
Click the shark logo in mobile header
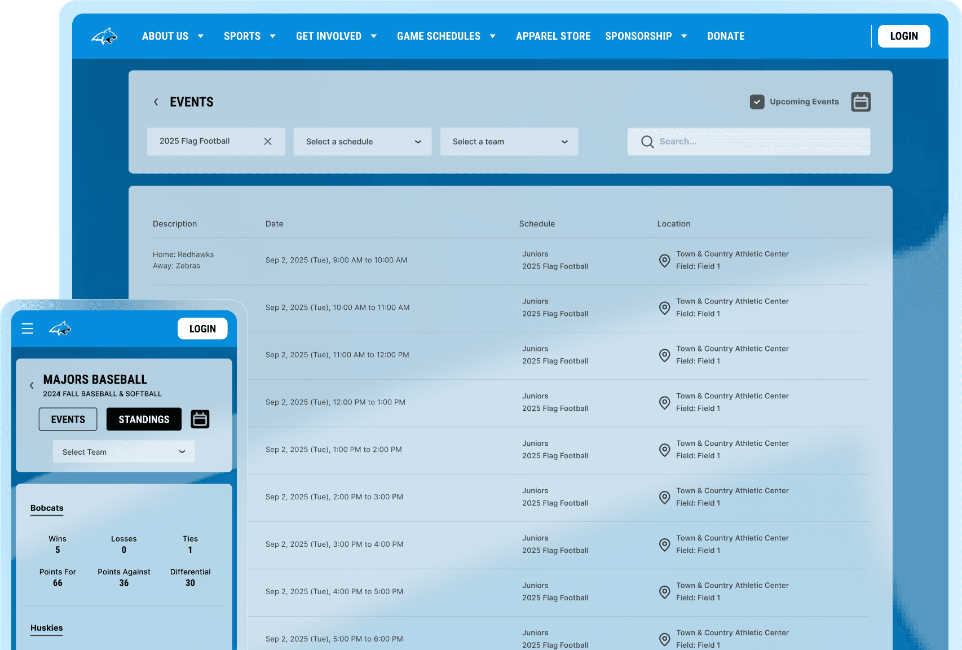60,329
